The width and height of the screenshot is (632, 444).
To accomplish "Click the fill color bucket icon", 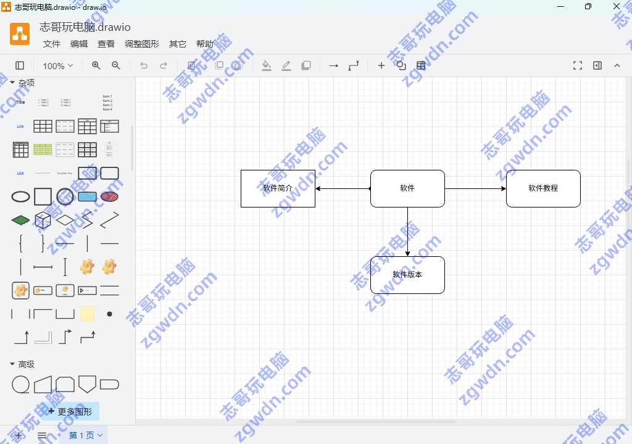I will 266,65.
